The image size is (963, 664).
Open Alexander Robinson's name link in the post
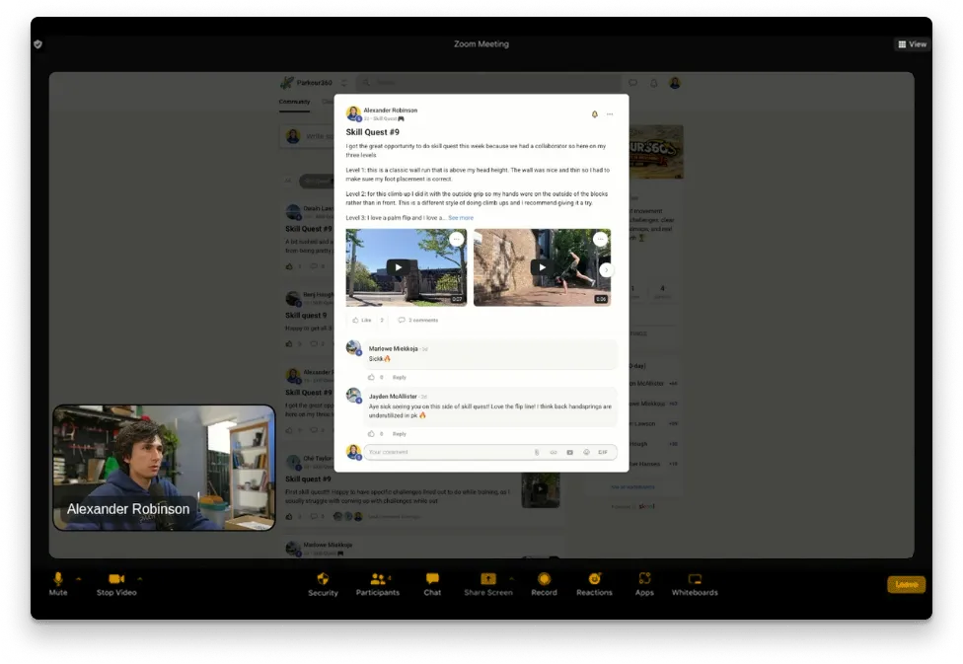tap(390, 111)
